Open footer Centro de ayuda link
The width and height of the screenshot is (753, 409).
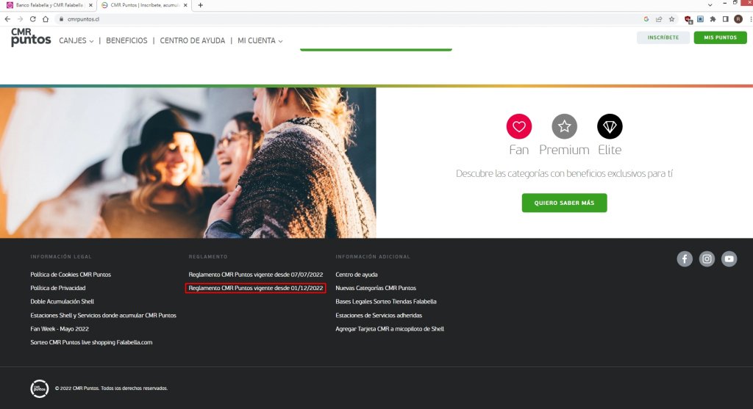(x=357, y=275)
